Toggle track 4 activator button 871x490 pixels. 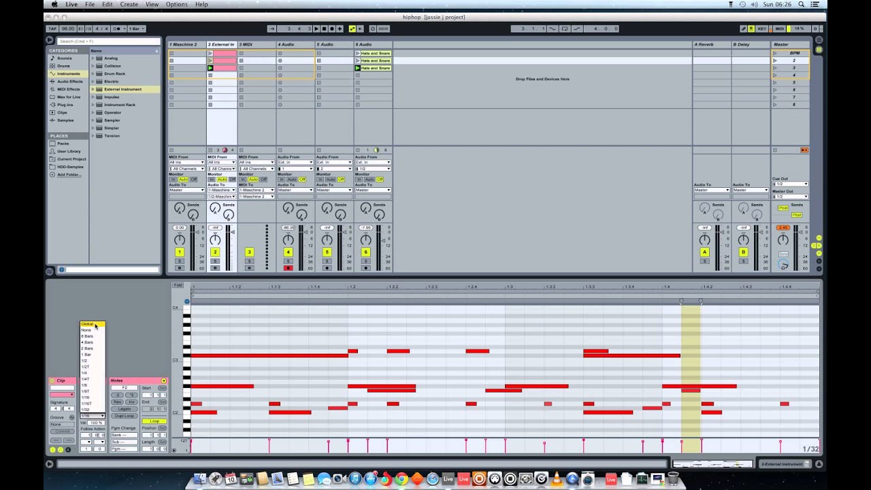(288, 252)
